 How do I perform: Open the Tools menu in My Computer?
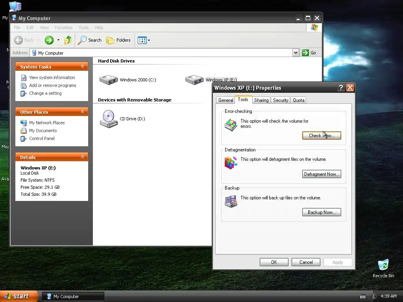pos(83,28)
